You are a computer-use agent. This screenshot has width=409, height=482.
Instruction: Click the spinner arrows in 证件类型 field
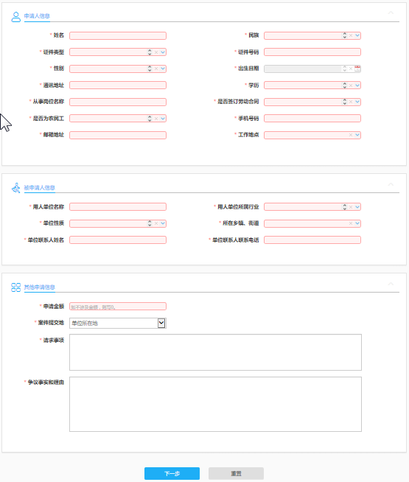tap(150, 52)
